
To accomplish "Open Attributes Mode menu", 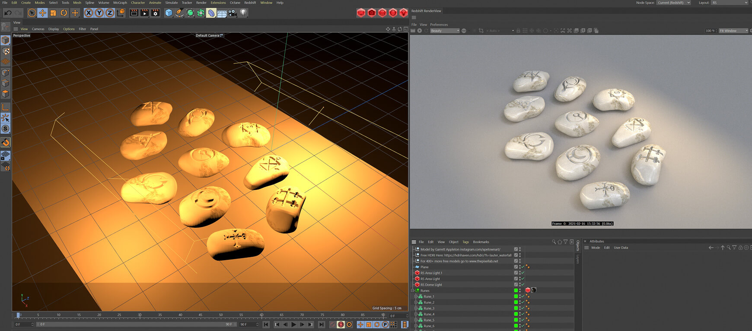I will (x=596, y=248).
